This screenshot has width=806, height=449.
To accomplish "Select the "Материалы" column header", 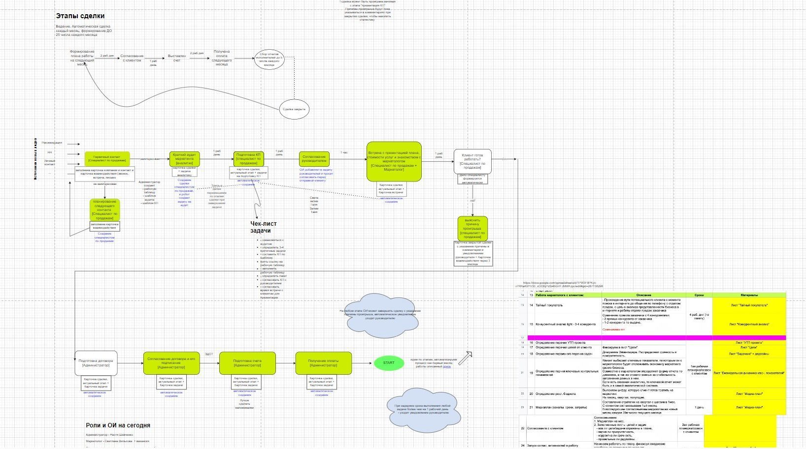I will coord(749,295).
